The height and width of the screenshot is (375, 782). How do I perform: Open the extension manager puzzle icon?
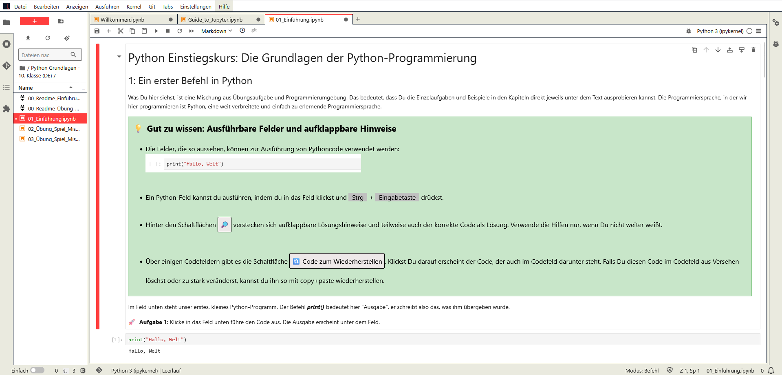[x=7, y=109]
